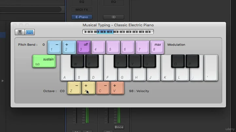Lower pitch bend with key 1

click(54, 47)
